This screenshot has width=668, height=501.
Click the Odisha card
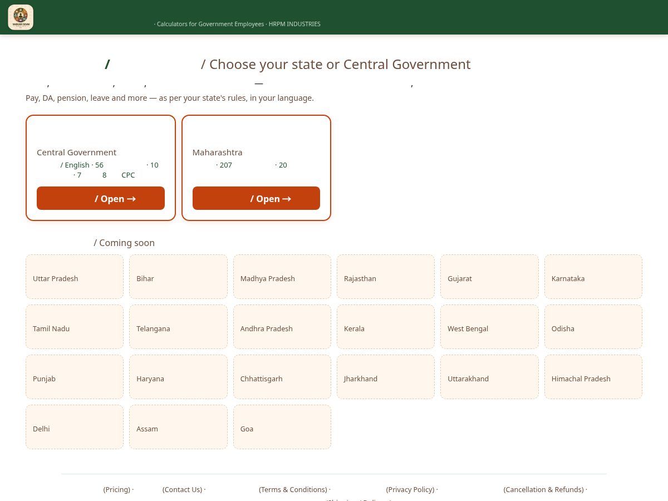point(593,327)
